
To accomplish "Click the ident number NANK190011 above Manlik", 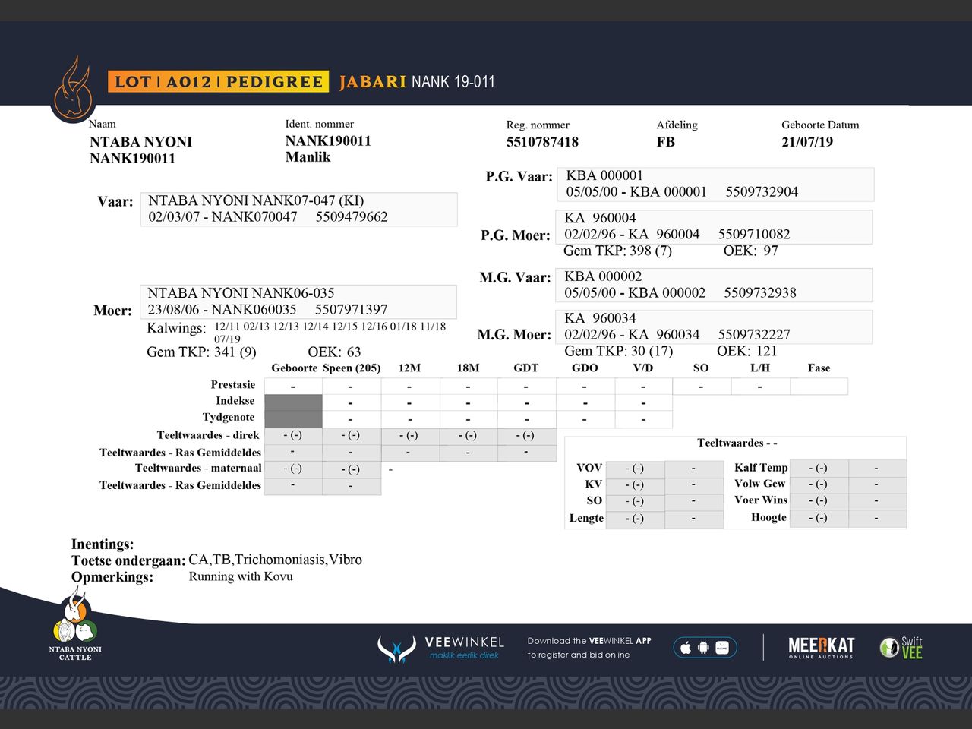I will point(328,140).
